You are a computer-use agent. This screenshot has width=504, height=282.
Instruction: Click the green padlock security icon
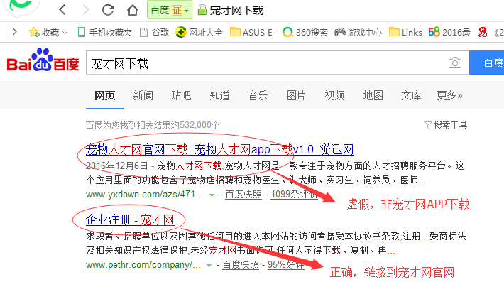202,10
